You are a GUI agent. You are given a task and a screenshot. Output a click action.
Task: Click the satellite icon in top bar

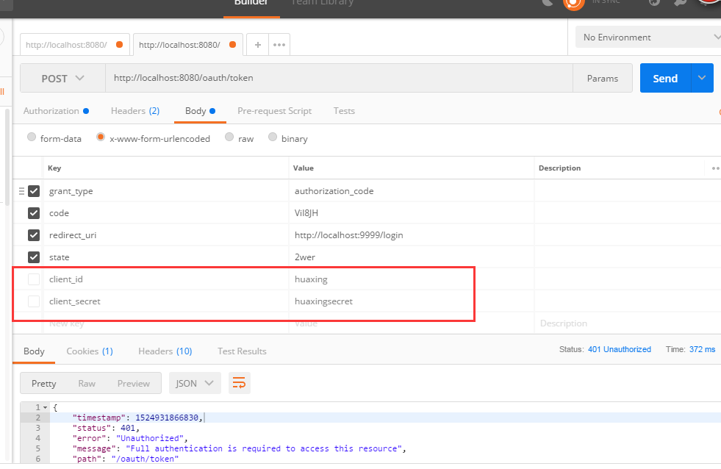click(x=547, y=4)
